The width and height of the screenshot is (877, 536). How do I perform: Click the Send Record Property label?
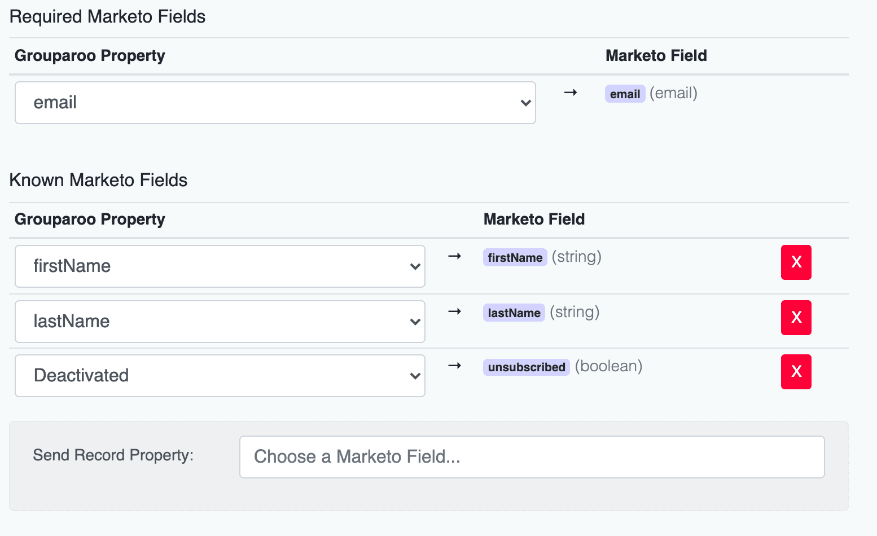click(113, 455)
